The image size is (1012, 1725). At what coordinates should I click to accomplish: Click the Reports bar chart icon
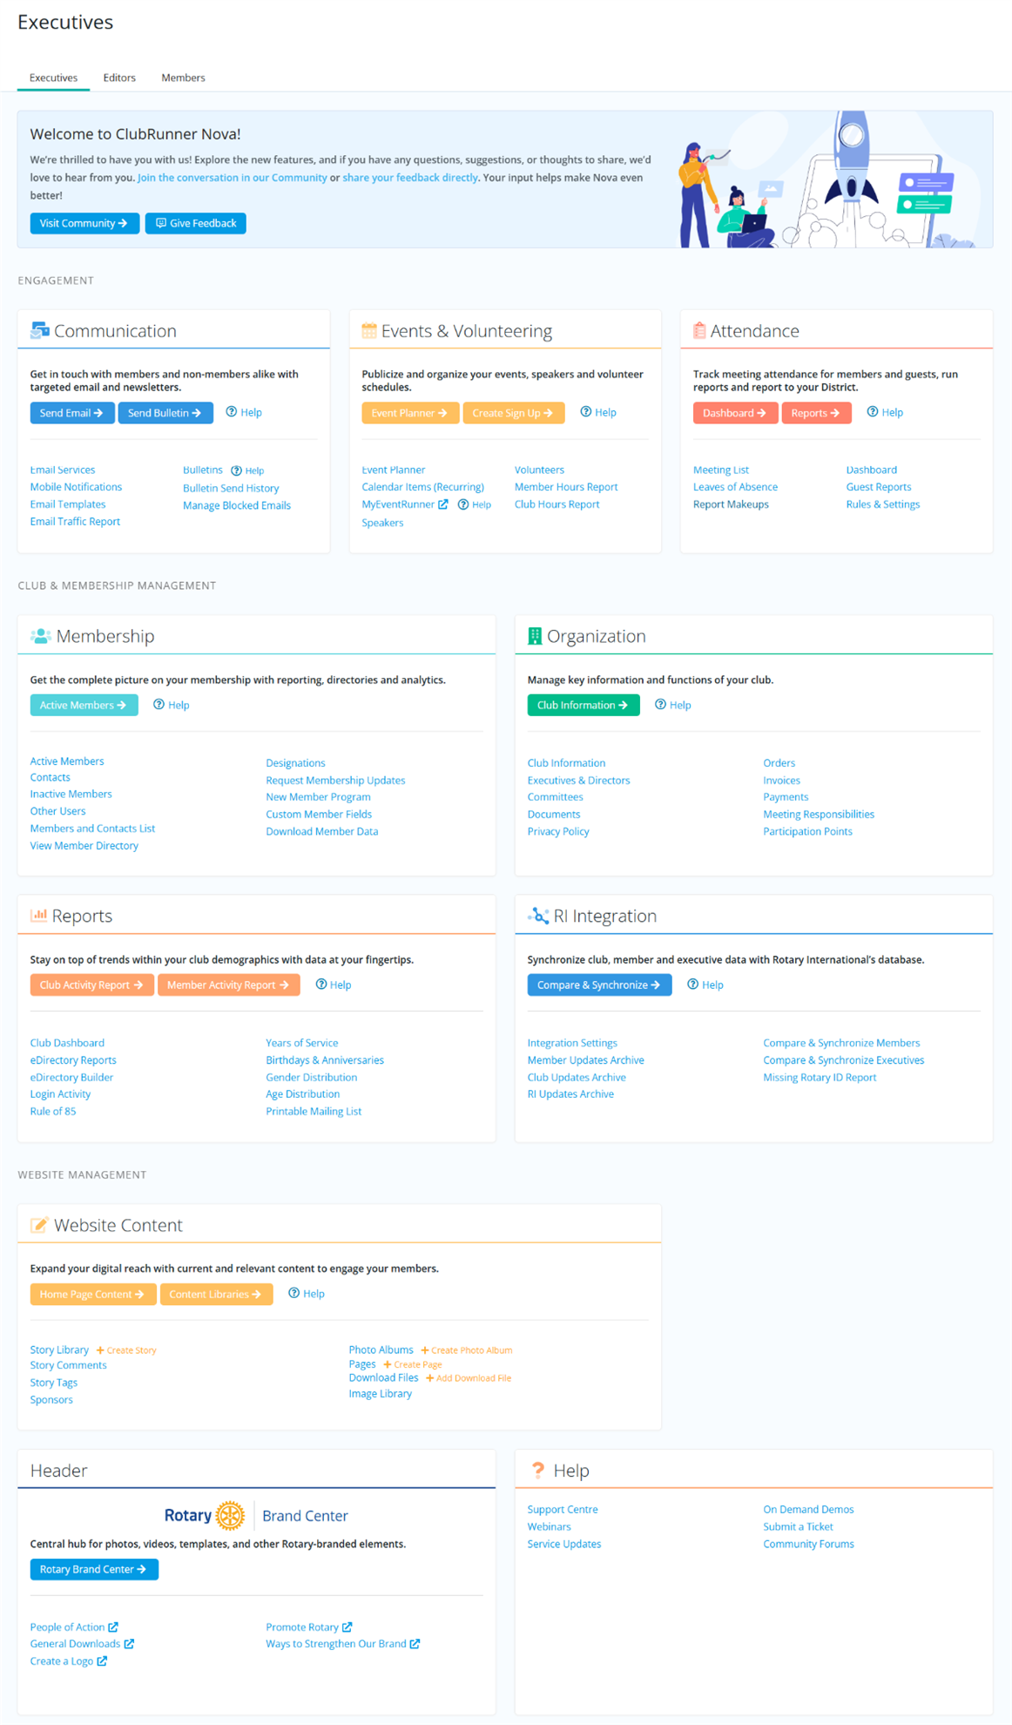point(38,916)
